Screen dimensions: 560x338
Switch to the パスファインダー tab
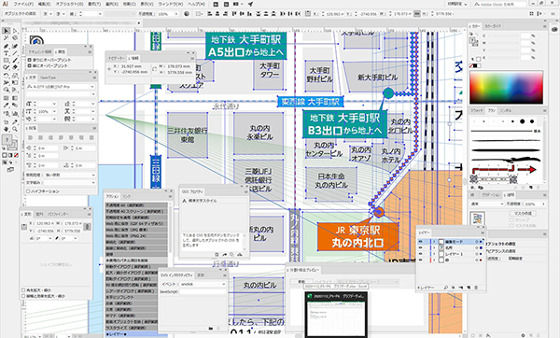point(58,214)
